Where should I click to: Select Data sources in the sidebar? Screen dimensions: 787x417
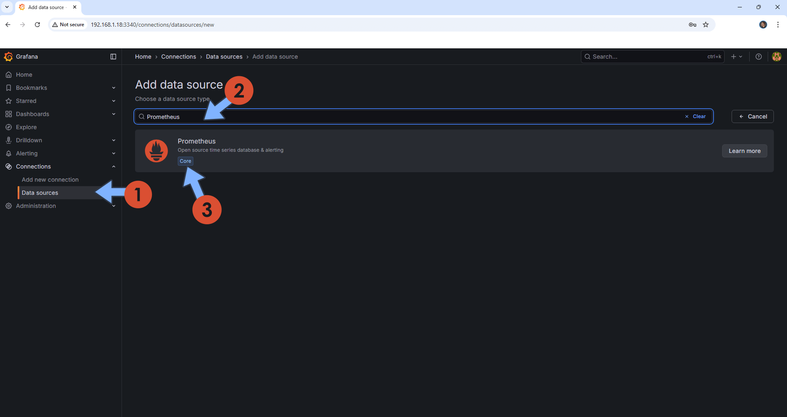pos(40,193)
